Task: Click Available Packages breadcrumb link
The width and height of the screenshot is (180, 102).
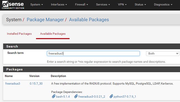Action: click(x=89, y=20)
